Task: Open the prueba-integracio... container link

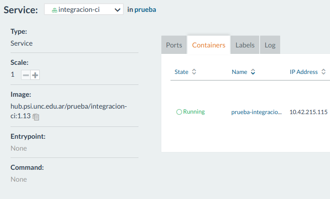Action: 257,112
